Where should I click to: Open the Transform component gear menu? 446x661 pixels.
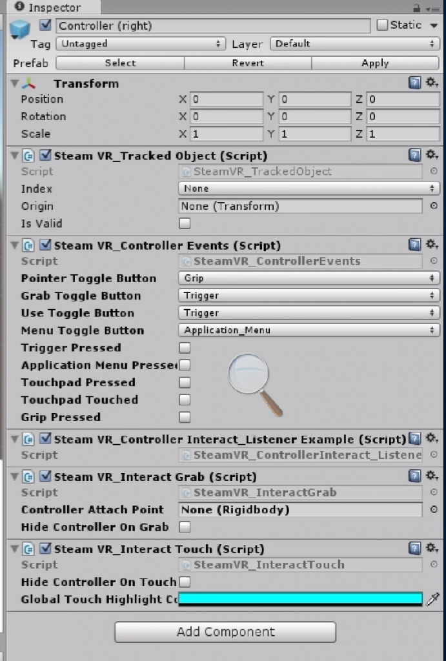point(432,83)
